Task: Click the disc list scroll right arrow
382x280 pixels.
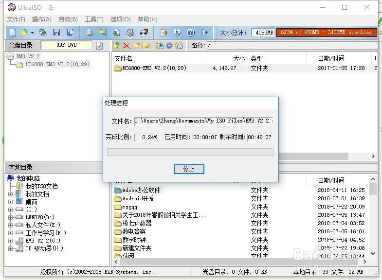Action: (x=373, y=157)
